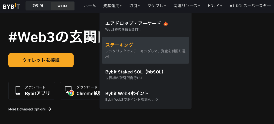The width and height of the screenshot is (274, 124).
Task: Open the AI-DOLスーパースター link
Action: click(250, 6)
